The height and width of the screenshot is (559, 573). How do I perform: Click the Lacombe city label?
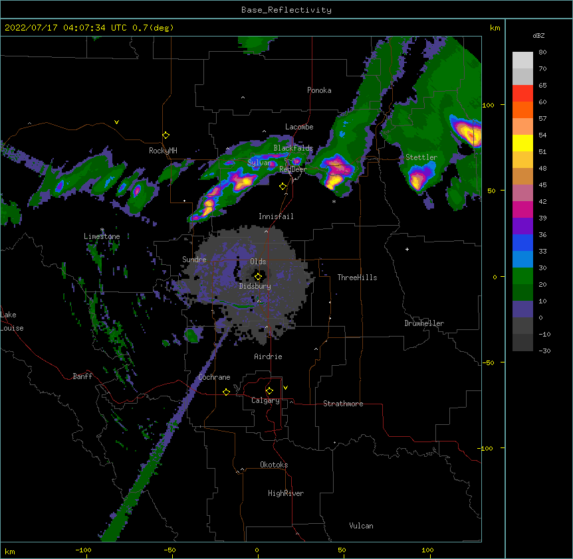pyautogui.click(x=299, y=127)
